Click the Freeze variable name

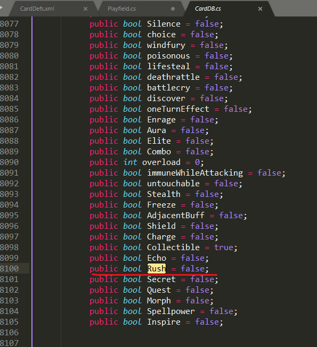click(x=161, y=205)
